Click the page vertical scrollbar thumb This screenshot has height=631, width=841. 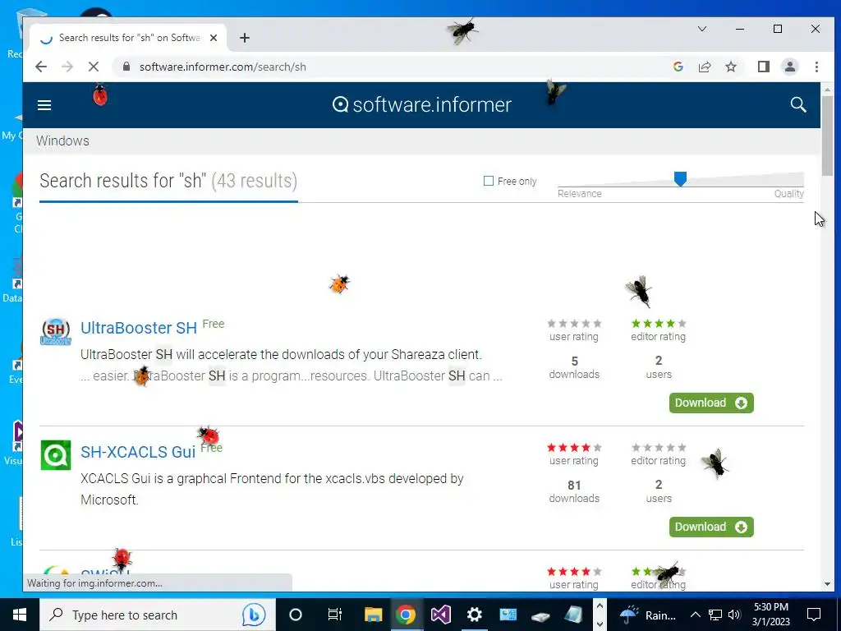click(827, 136)
